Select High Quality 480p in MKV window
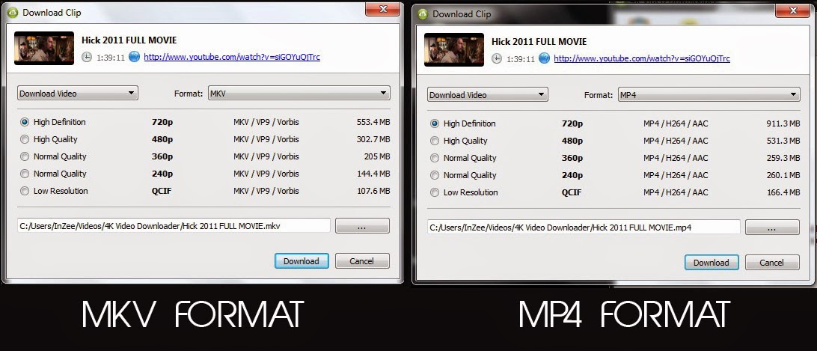Image resolution: width=817 pixels, height=351 pixels. coord(25,139)
